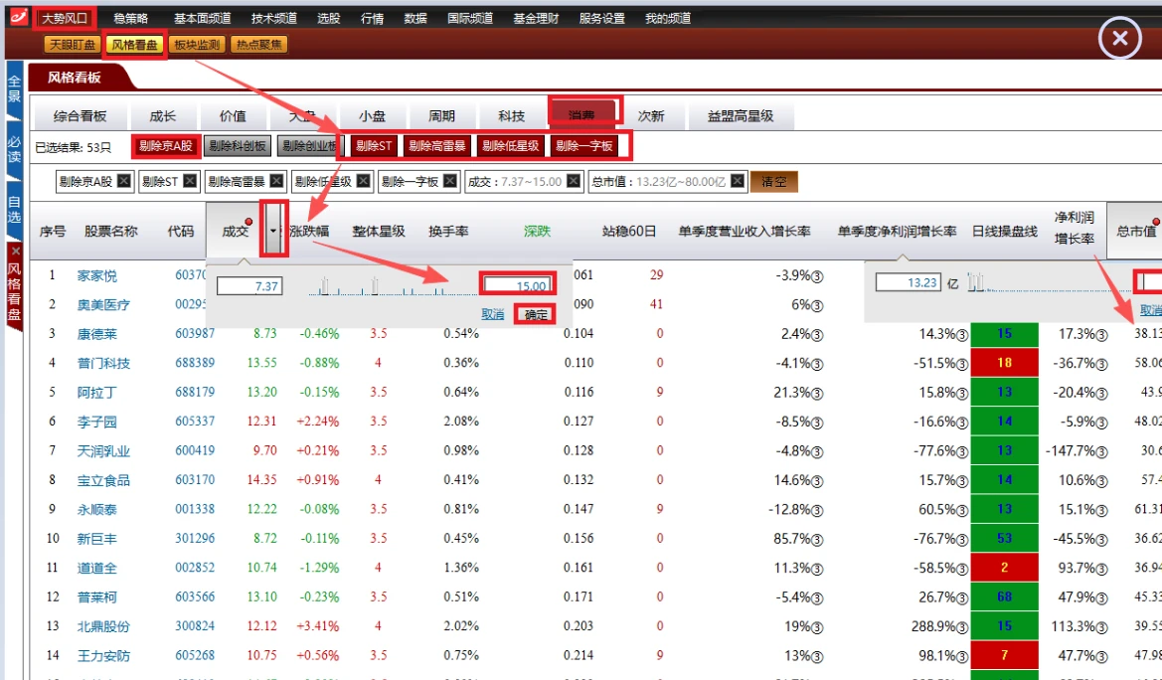Screen dimensions: 1162x680
Task: Click the red 日线操盘线 cell 18
Action: tap(1004, 363)
